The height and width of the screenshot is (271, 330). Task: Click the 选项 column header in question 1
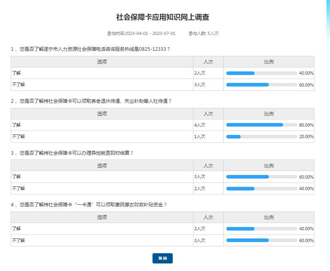click(102, 62)
